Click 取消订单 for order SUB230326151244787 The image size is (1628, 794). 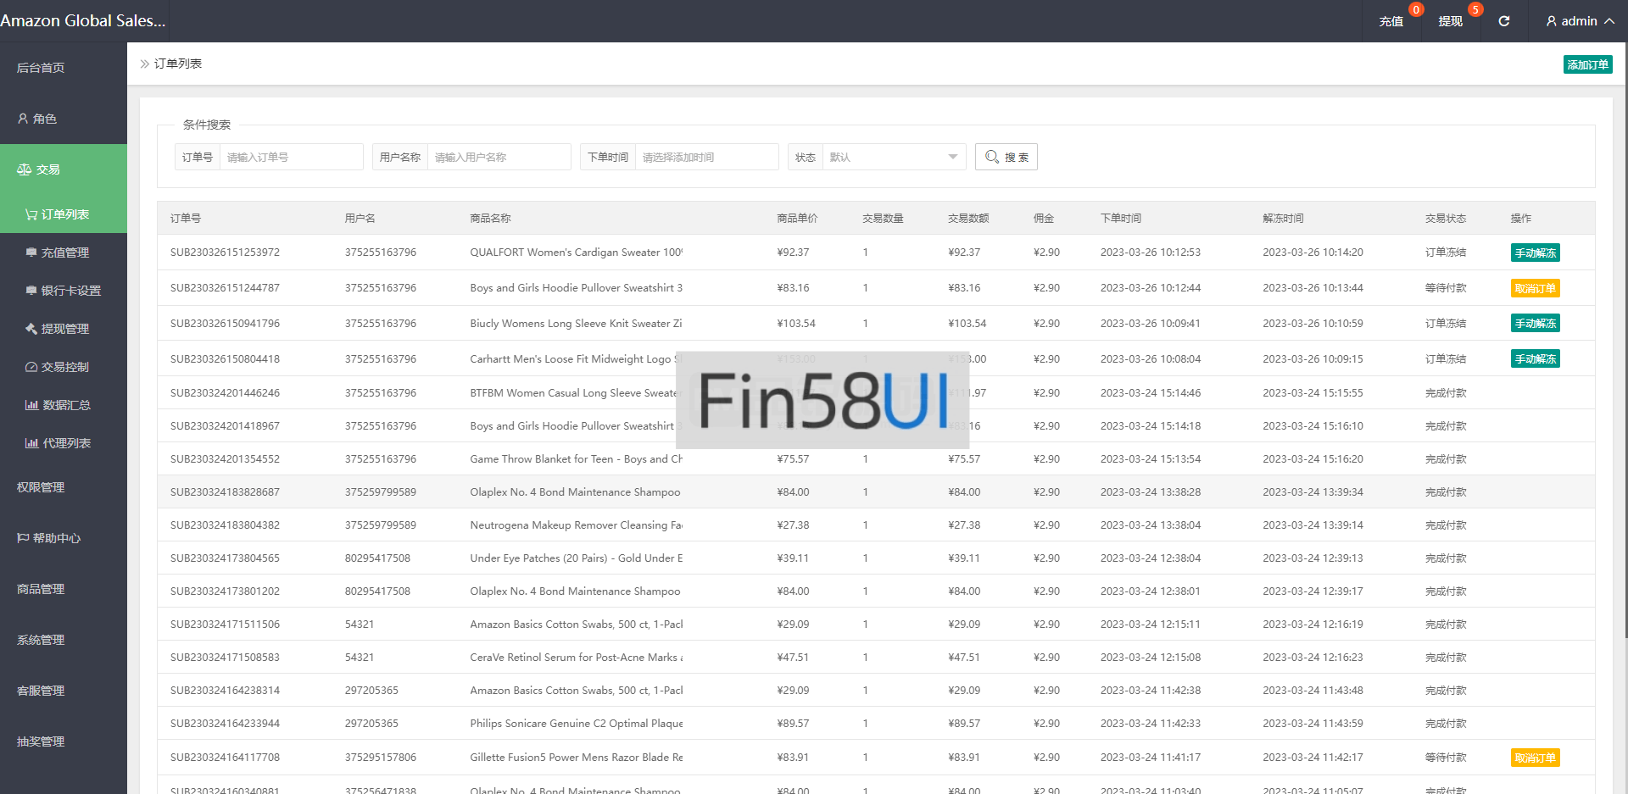(1535, 288)
